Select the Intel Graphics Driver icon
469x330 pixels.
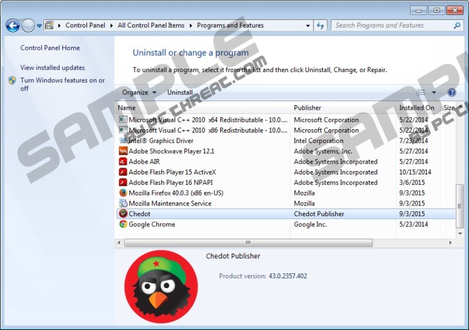[x=123, y=140]
